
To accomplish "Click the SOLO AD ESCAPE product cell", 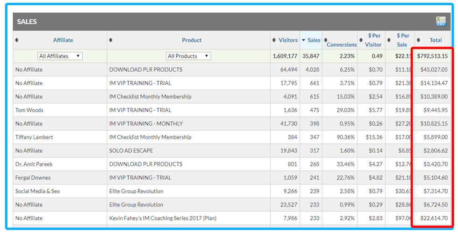I will coord(131,151).
